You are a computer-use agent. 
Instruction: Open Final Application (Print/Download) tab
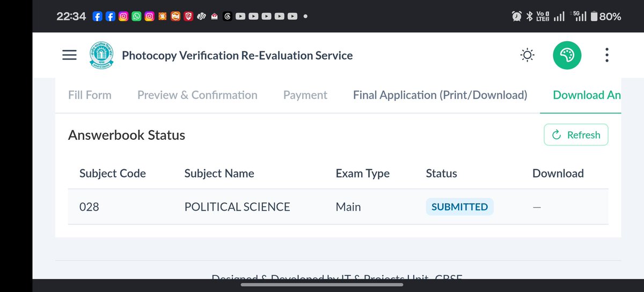coord(440,95)
